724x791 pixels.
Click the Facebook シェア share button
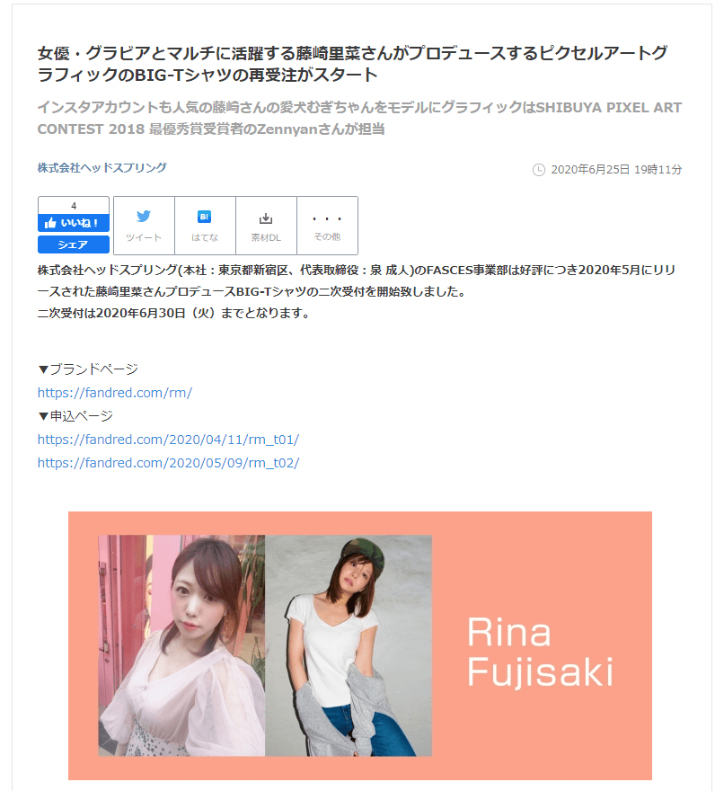74,244
